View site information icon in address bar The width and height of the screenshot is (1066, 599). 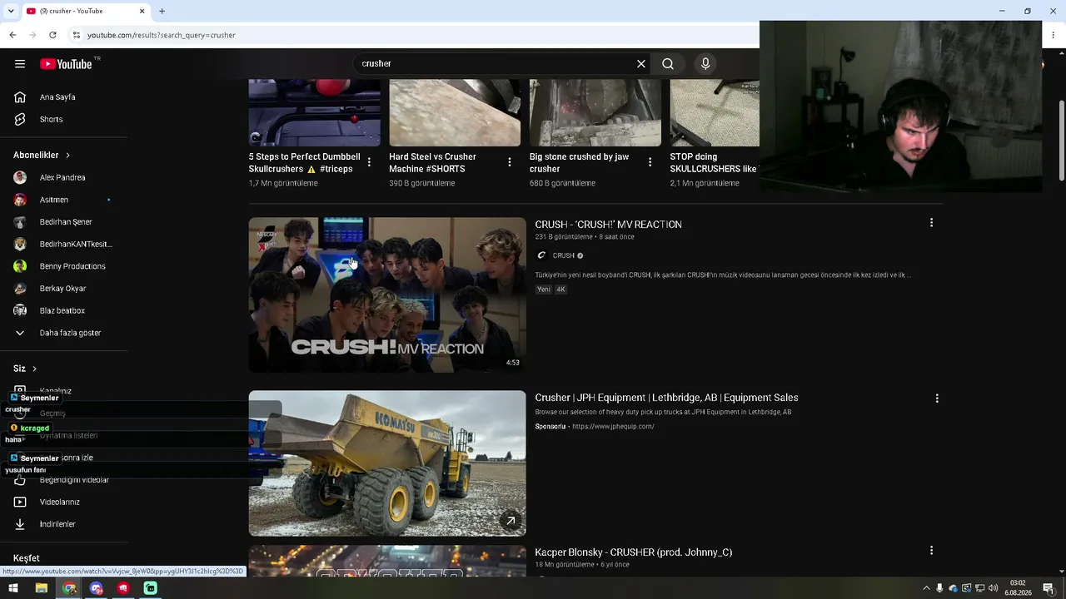(76, 35)
